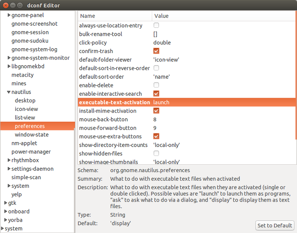Viewport: 297px width, 233px height.
Task: Click the schema name org.gnome.nautilus.preferences
Action: 150,170
